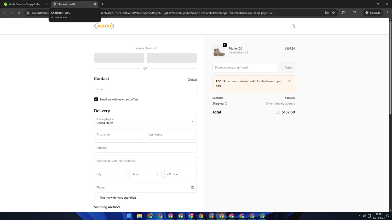392x220 pixels.
Task: Open the Incógnito profile button
Action: 373,13
